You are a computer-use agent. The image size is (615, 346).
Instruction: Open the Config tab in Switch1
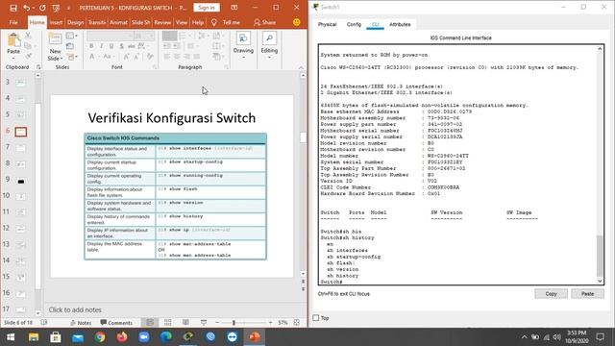coord(354,24)
